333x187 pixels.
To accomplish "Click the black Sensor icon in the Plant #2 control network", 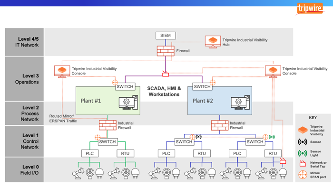I will [198, 137].
